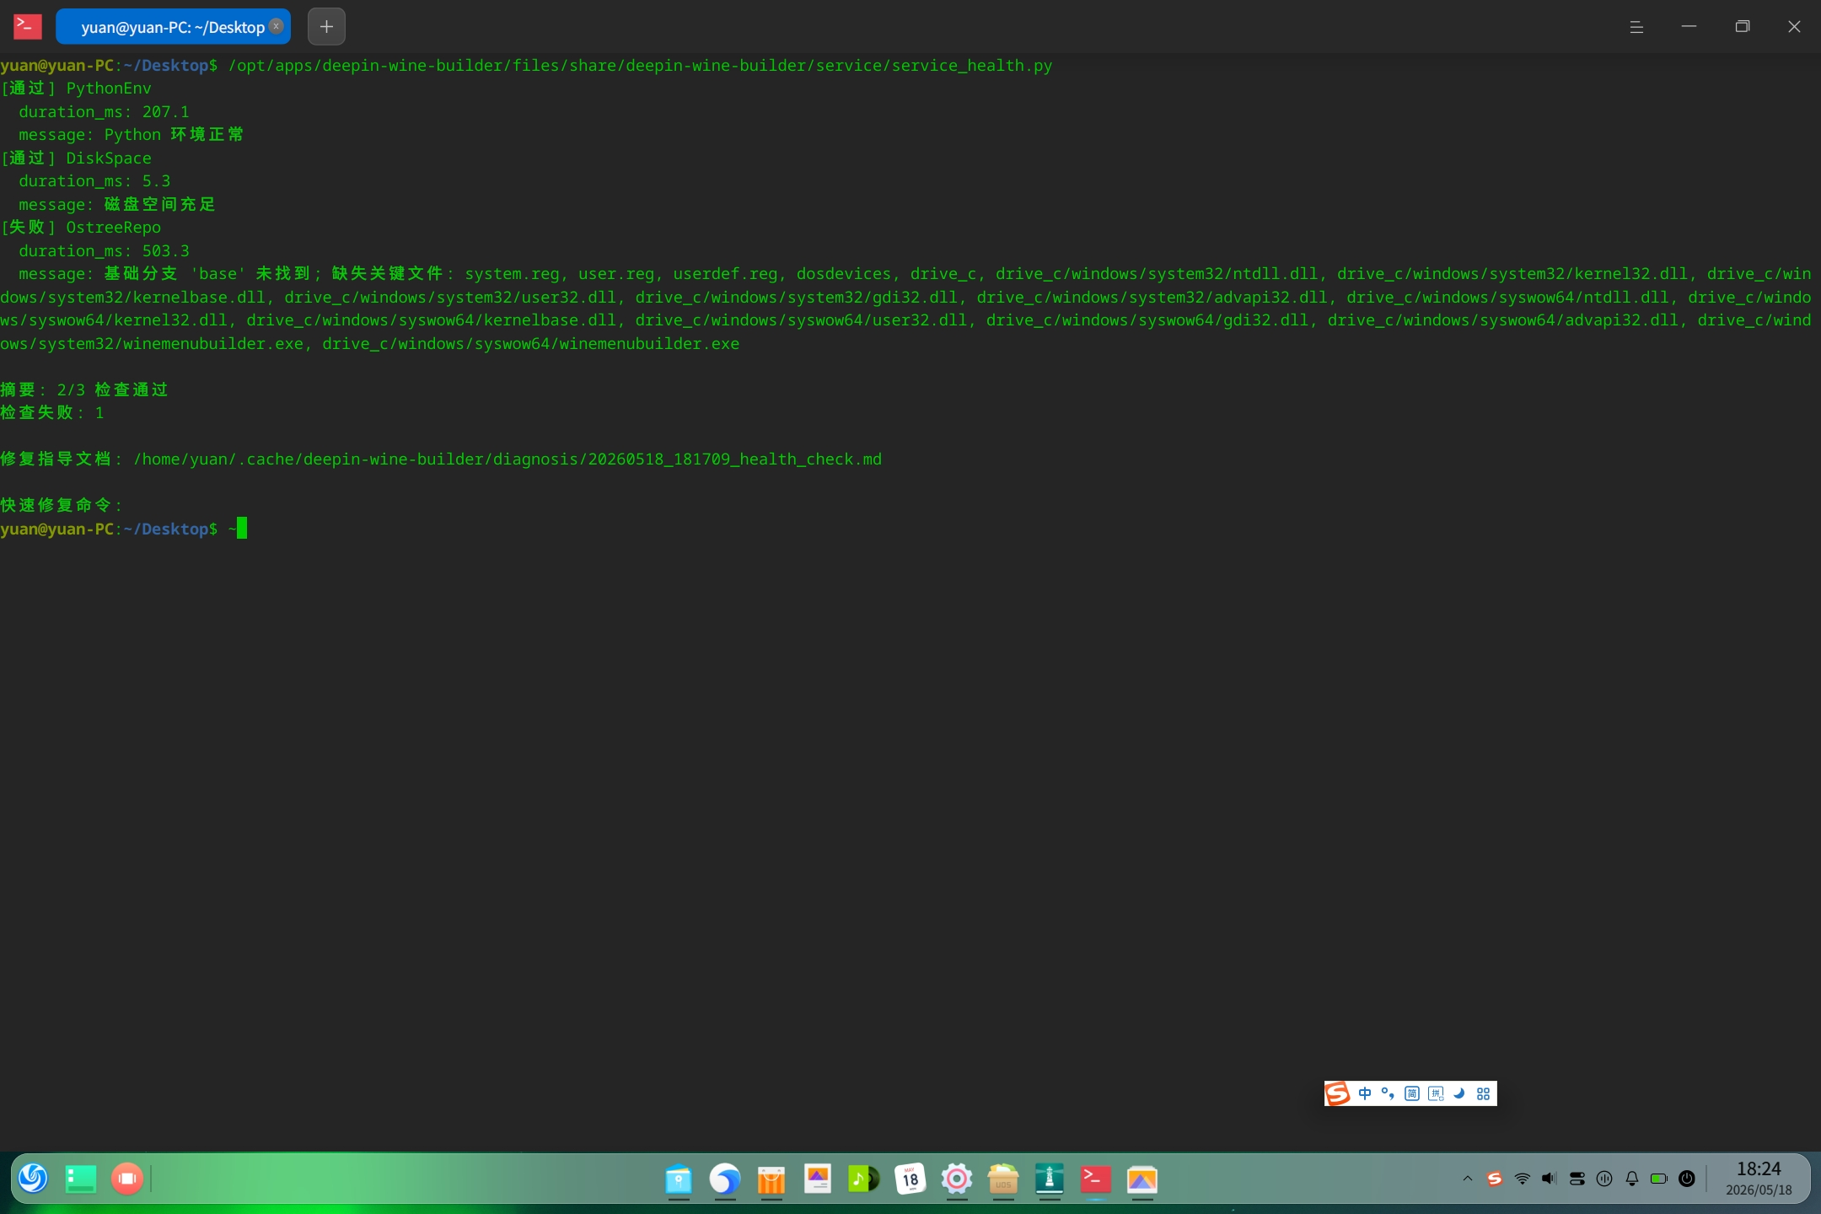Open the Image Viewer in dock
The width and height of the screenshot is (1821, 1214).
coord(1142,1179)
